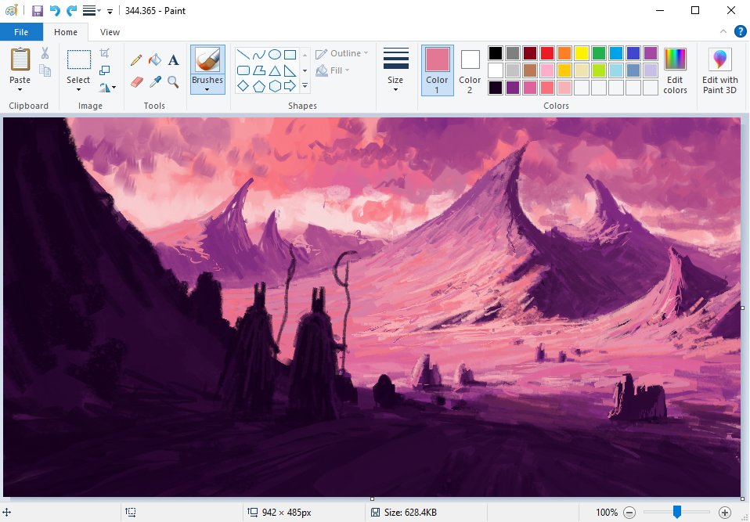
Task: Click the Crop icon
Action: click(x=105, y=53)
